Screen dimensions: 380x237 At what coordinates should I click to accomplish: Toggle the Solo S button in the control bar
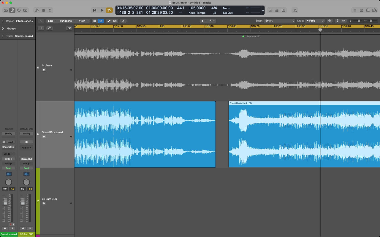pos(283,10)
